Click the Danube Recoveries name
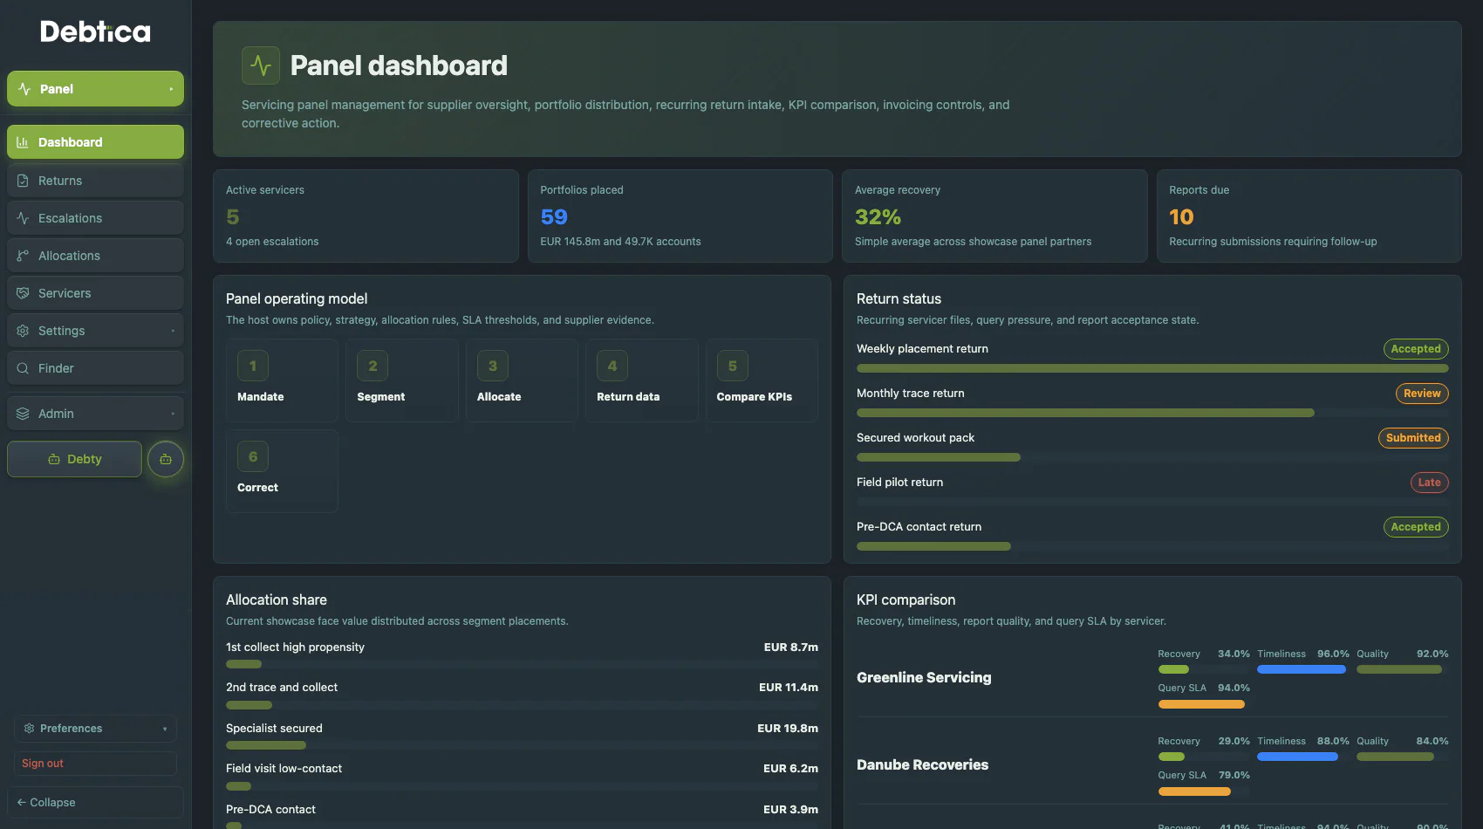The image size is (1483, 829). click(x=922, y=765)
